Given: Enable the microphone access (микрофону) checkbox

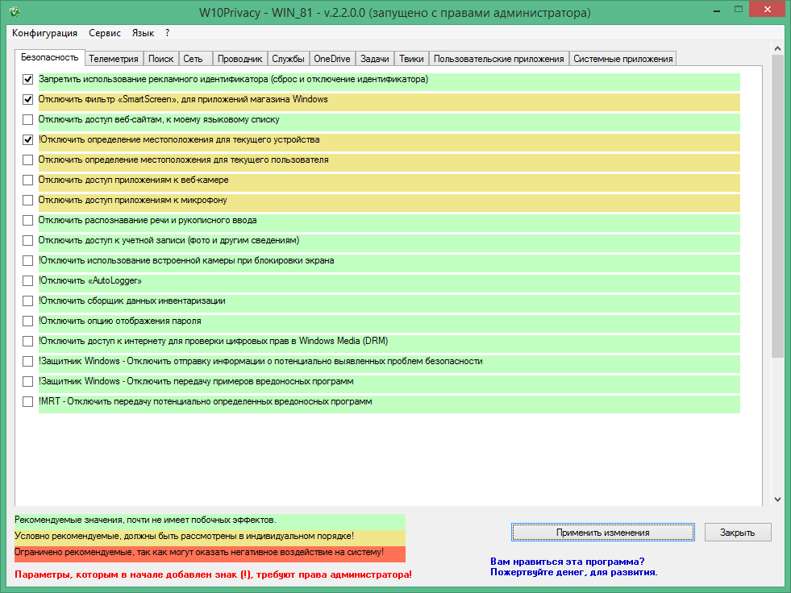Looking at the screenshot, I should point(28,200).
